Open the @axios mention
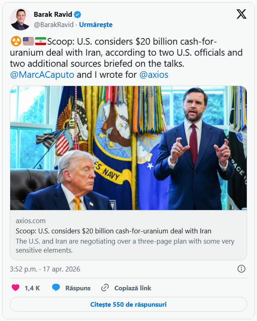Image resolution: width=257 pixels, height=321 pixels. [x=154, y=75]
